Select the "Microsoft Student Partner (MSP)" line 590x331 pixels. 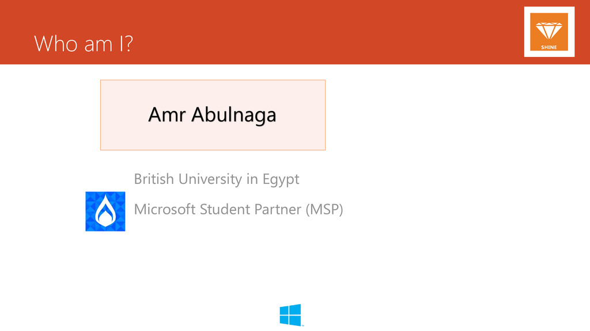pyautogui.click(x=239, y=209)
